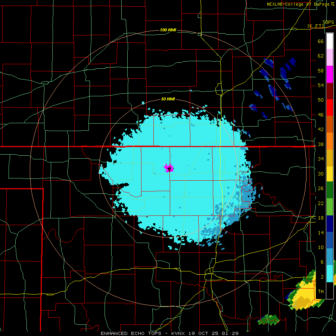Click the 6 value on the legend
The width and height of the screenshot is (336, 336).
pos(322,262)
